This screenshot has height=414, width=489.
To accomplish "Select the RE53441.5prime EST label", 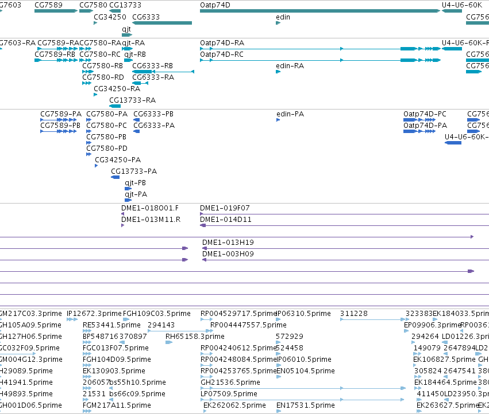I will click(111, 325).
